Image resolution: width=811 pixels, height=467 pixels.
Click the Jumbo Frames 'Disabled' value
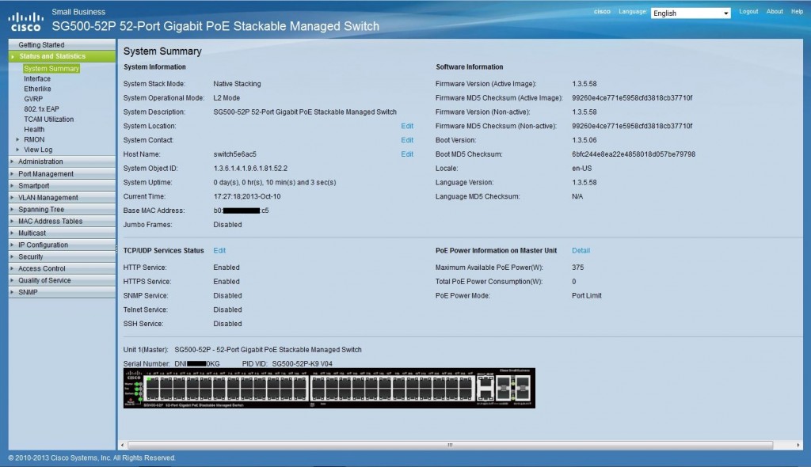point(227,225)
